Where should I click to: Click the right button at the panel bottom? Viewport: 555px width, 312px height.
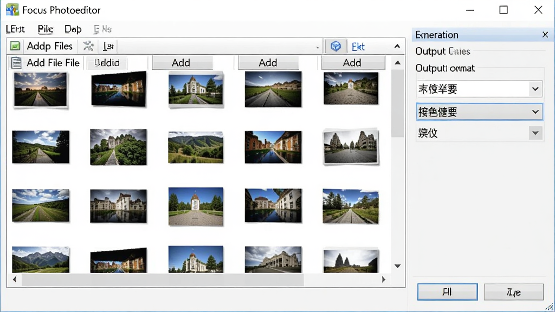click(x=514, y=292)
